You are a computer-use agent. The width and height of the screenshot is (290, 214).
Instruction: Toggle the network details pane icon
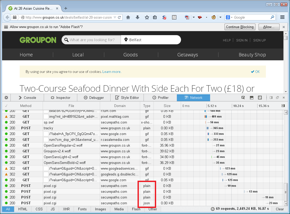[283, 106]
